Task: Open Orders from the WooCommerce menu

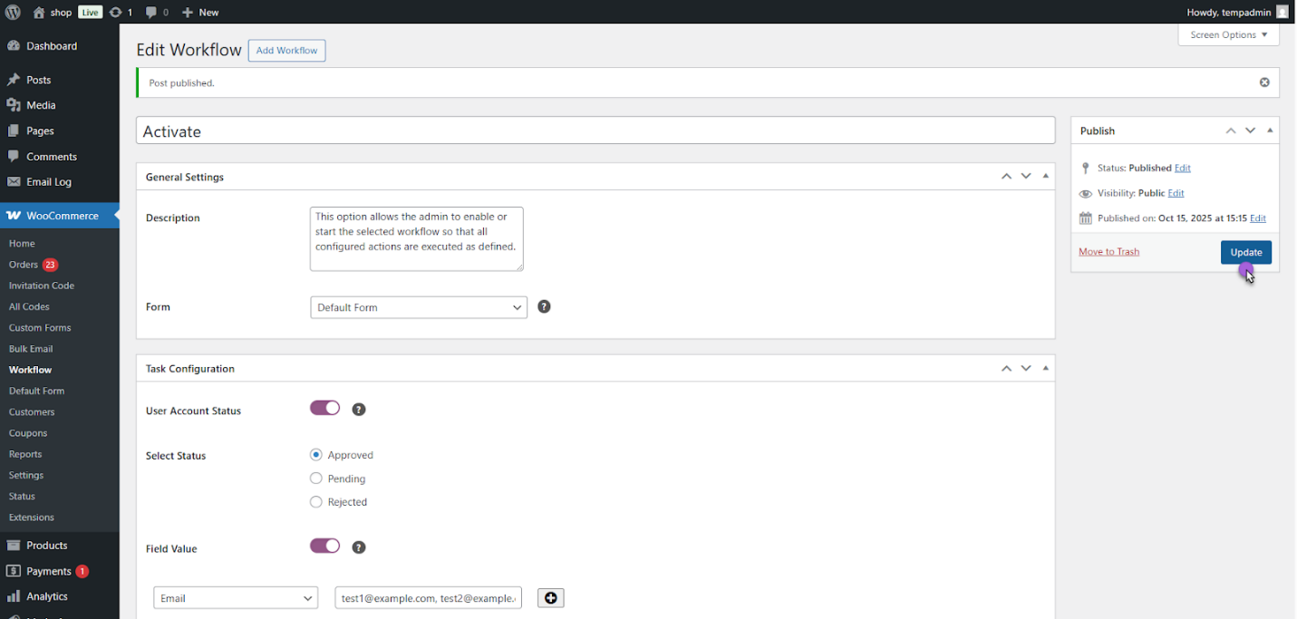Action: click(x=25, y=264)
